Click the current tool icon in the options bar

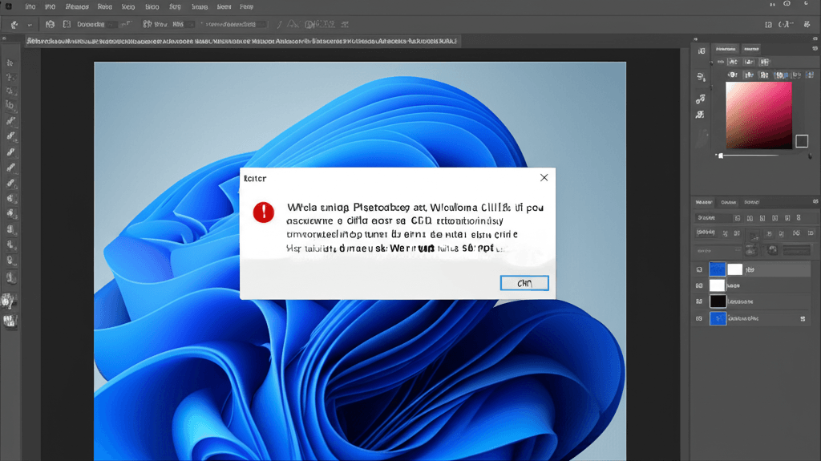(x=14, y=24)
